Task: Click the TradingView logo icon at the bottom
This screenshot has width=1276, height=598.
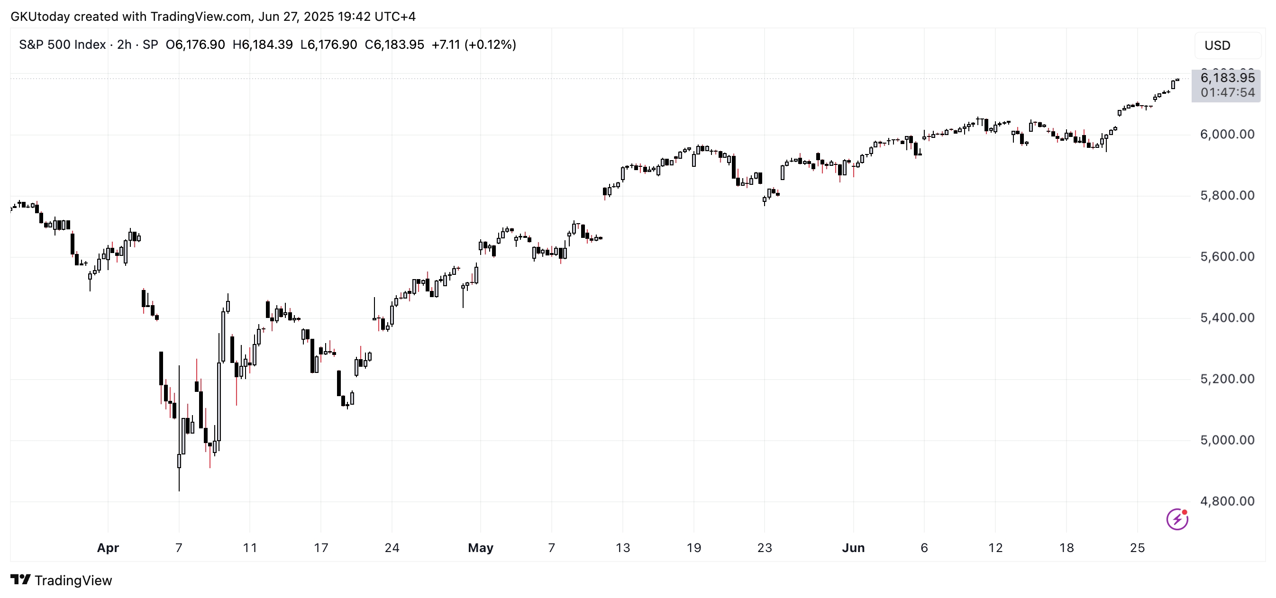Action: click(x=21, y=580)
